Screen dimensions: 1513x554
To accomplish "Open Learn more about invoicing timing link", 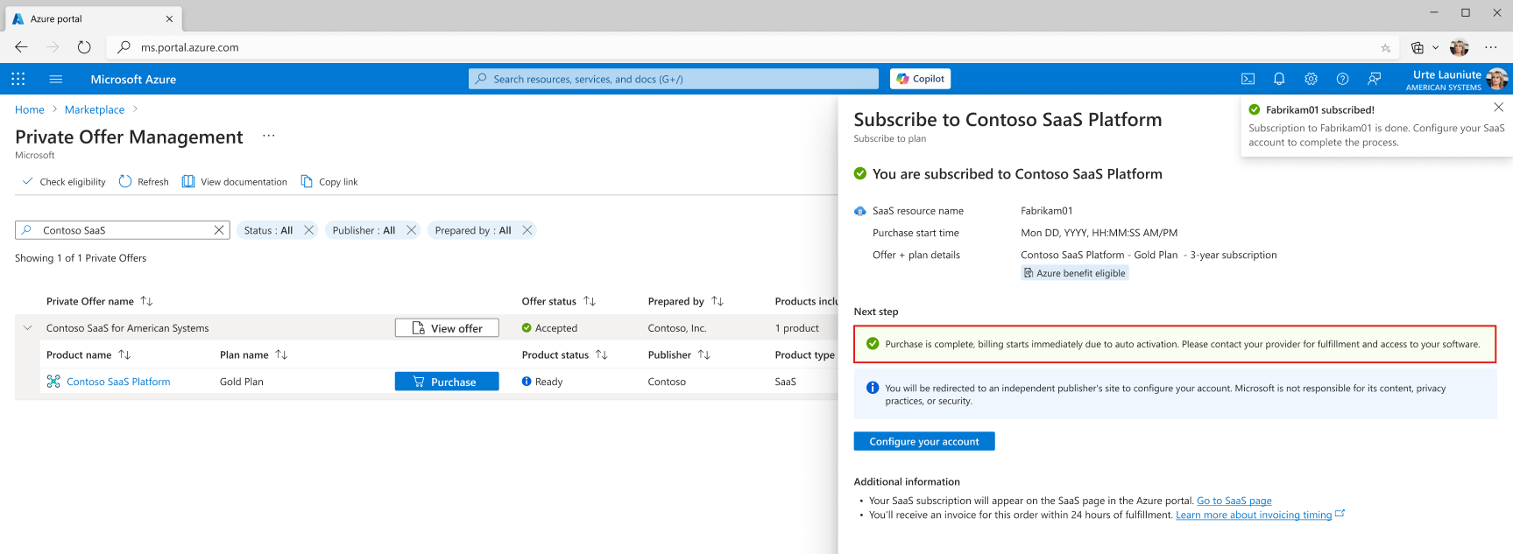I will [1254, 515].
